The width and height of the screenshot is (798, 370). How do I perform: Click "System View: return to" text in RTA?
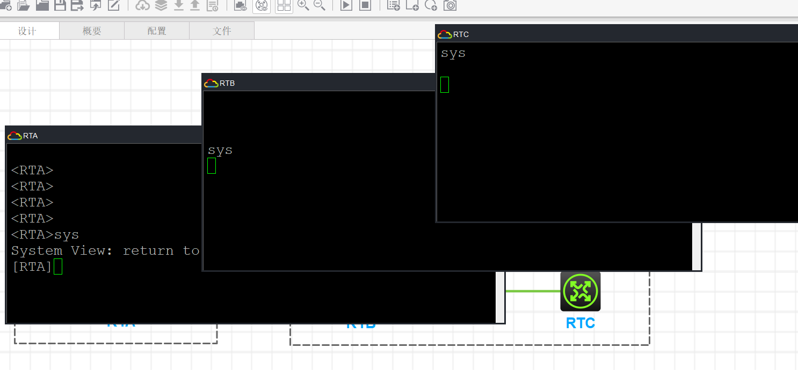coord(105,250)
